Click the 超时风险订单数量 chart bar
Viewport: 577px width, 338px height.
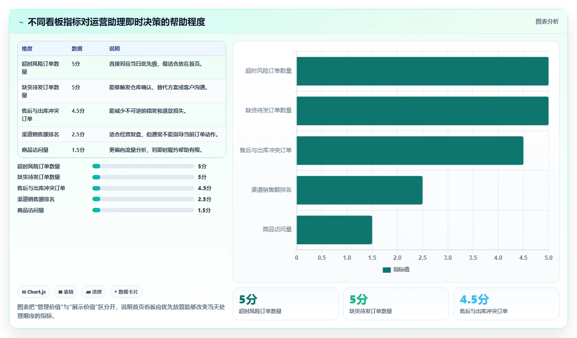(423, 71)
